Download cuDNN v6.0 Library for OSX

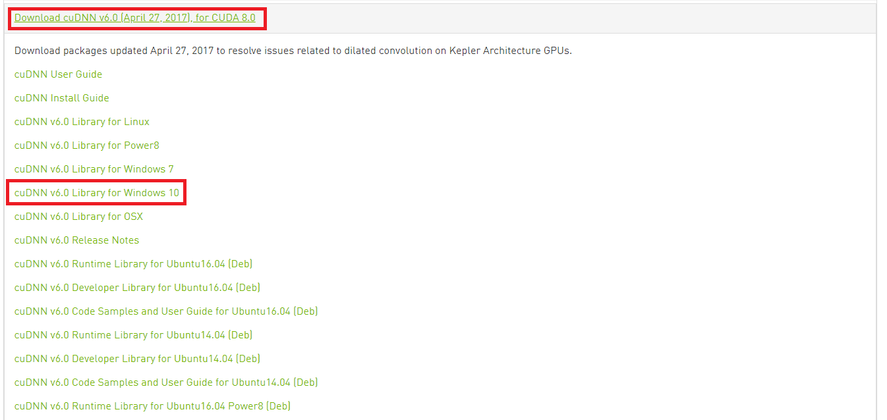(x=78, y=217)
